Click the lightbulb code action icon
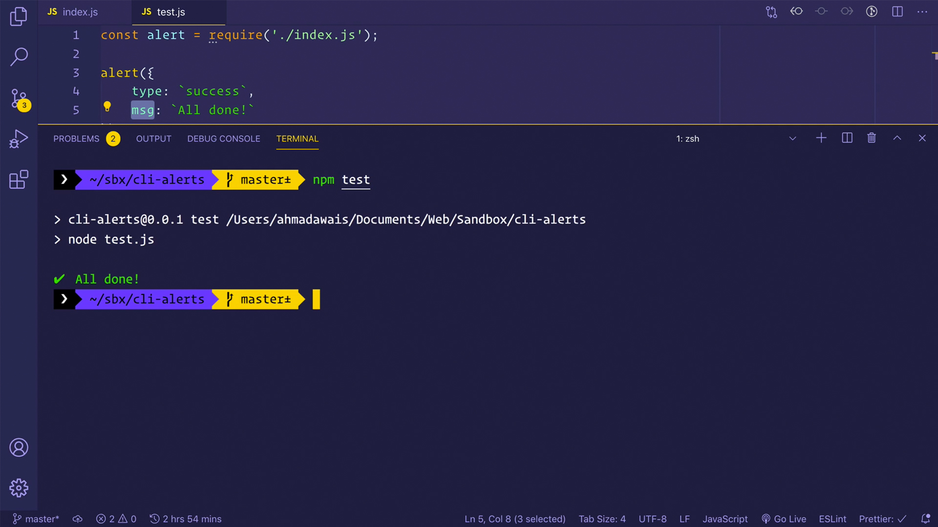Image resolution: width=938 pixels, height=527 pixels. point(107,106)
